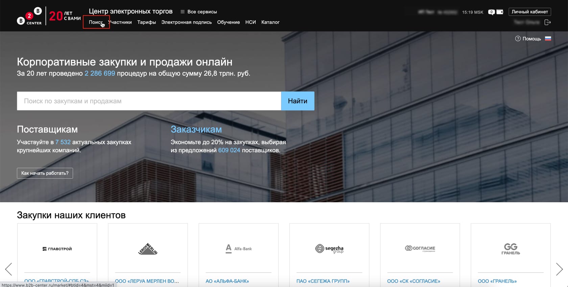Screen dimensions: 568x287
Task: Open the ООО «ГРАНЕЛЬ» link
Action: click(x=497, y=281)
